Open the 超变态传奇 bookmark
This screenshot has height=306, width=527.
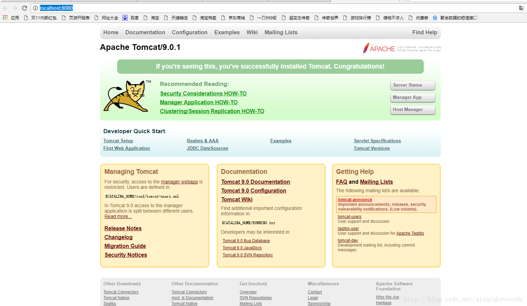296,18
